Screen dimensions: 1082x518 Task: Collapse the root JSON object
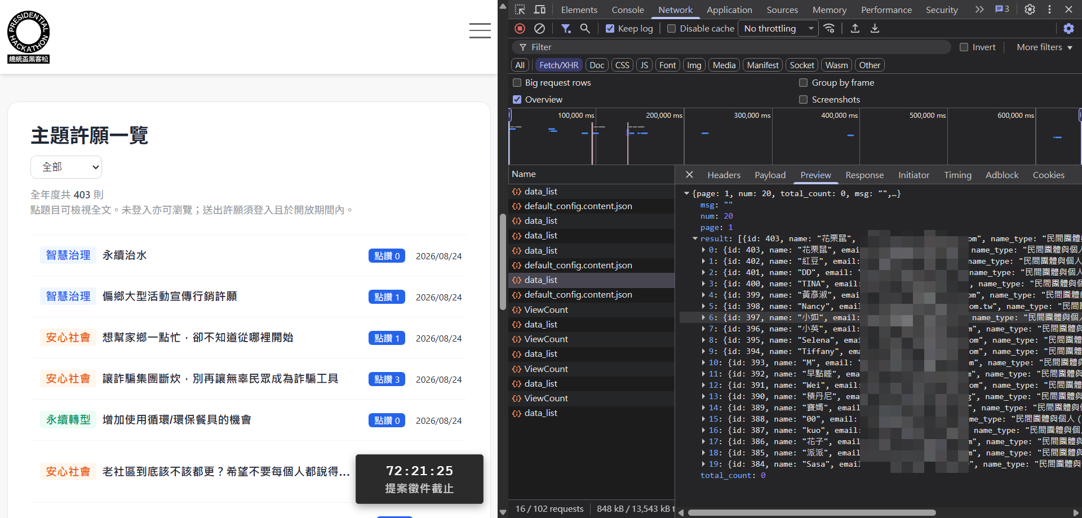[686, 194]
